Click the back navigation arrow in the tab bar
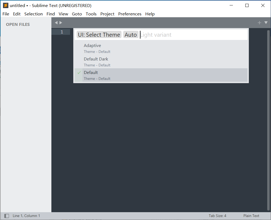This screenshot has height=220, width=271. point(56,23)
